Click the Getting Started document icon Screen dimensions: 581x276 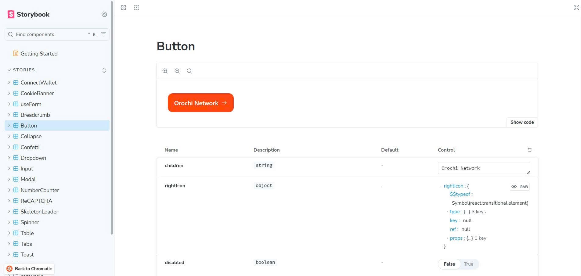pos(16,53)
